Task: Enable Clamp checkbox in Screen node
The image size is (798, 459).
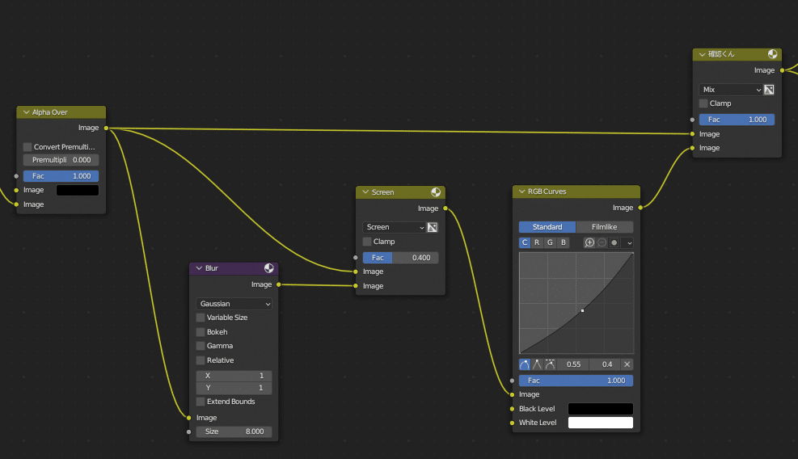Action: tap(367, 242)
